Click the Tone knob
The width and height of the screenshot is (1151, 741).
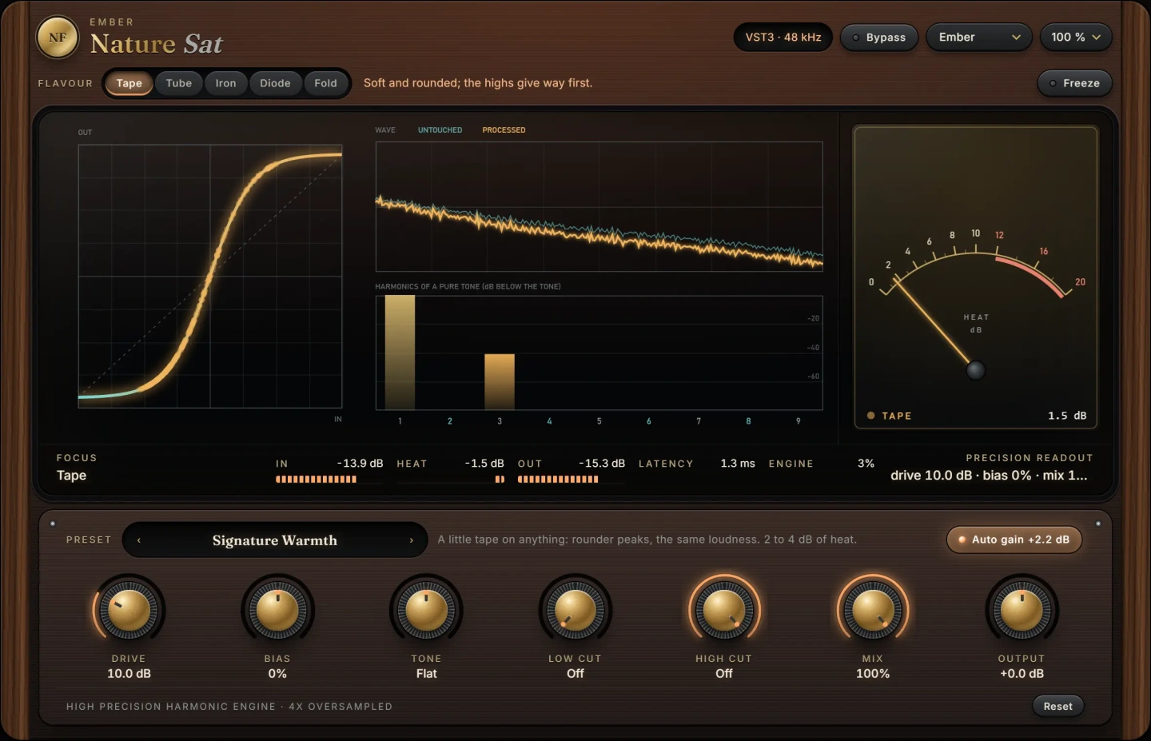coord(426,611)
